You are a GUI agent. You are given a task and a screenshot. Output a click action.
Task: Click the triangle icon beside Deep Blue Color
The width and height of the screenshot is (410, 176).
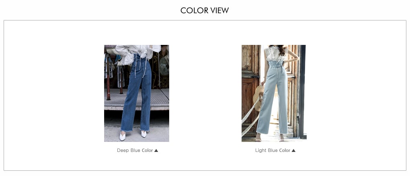pos(156,150)
